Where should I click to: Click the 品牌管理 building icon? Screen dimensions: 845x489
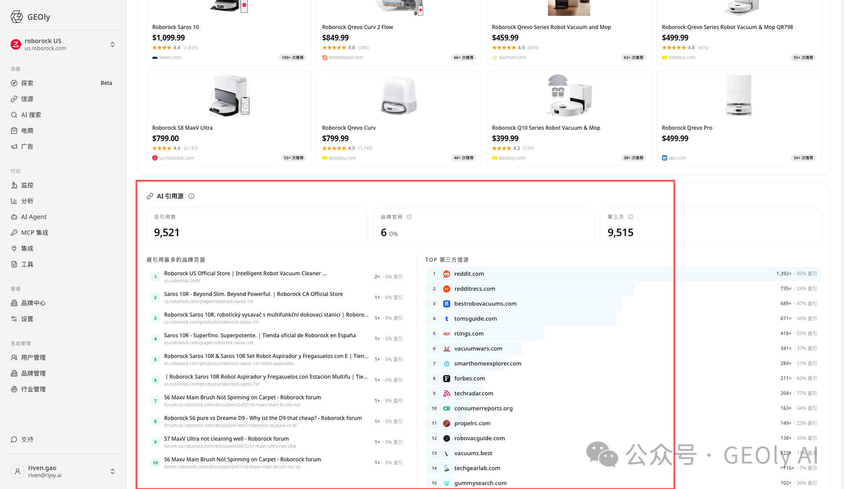[x=14, y=373]
